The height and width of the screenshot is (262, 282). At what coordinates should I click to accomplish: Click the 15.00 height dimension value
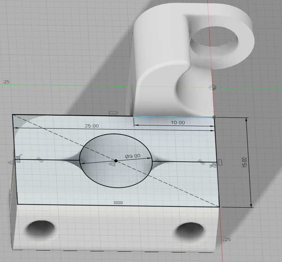[244, 162]
